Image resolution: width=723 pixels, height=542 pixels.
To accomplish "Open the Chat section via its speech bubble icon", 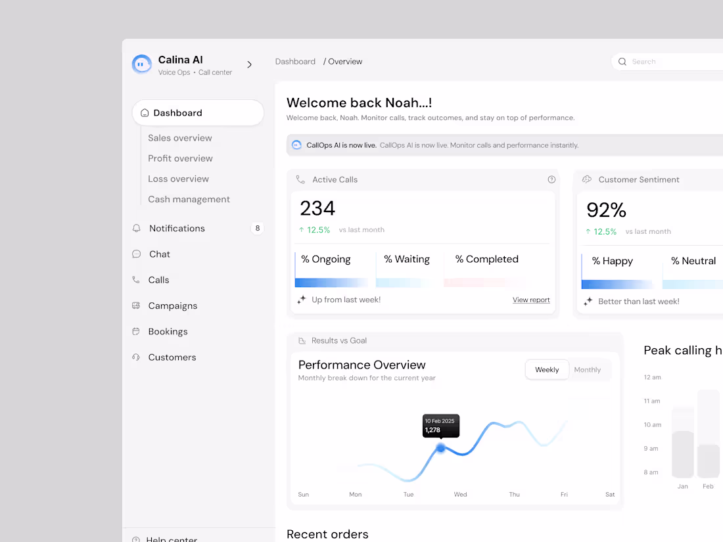I will (136, 254).
